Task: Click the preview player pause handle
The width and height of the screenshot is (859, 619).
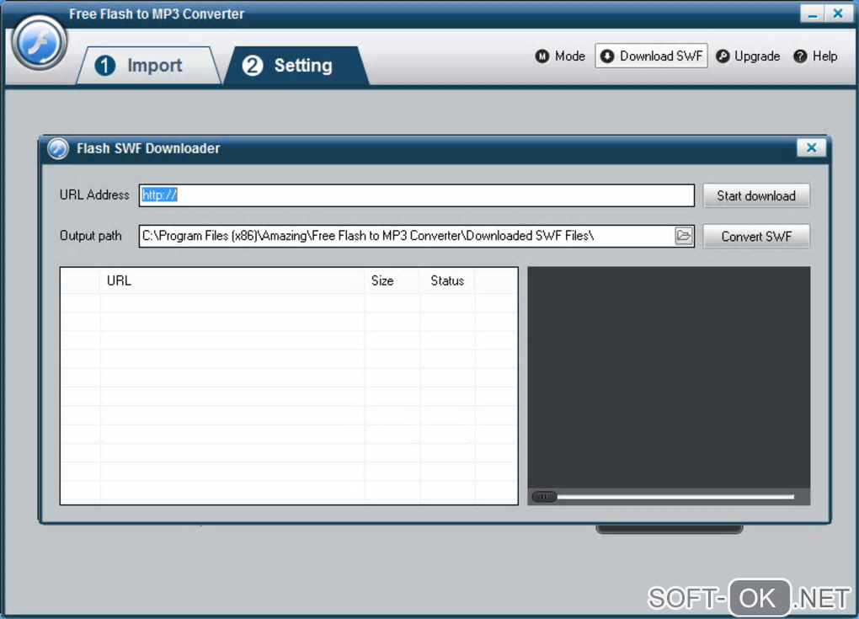Action: pyautogui.click(x=544, y=497)
